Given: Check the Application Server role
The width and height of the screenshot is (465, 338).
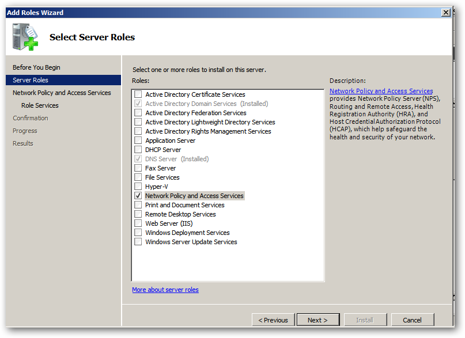Looking at the screenshot, I should click(138, 140).
